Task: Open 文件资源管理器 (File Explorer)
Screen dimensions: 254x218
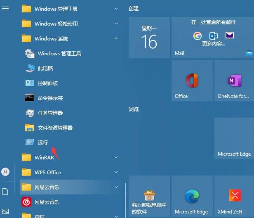Action: 54,128
